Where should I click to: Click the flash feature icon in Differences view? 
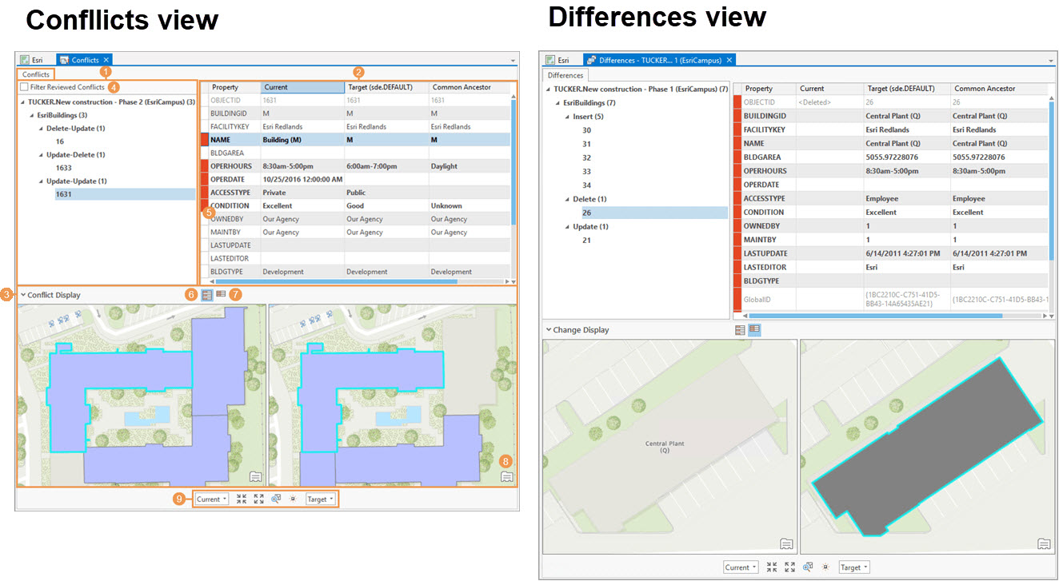[825, 567]
